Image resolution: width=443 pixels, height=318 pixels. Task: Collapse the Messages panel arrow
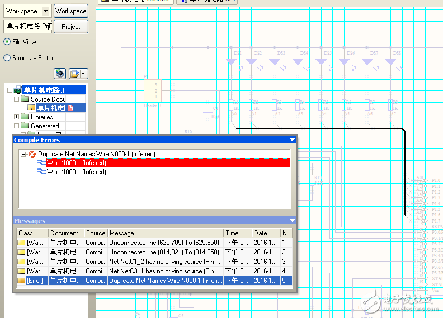(292, 221)
